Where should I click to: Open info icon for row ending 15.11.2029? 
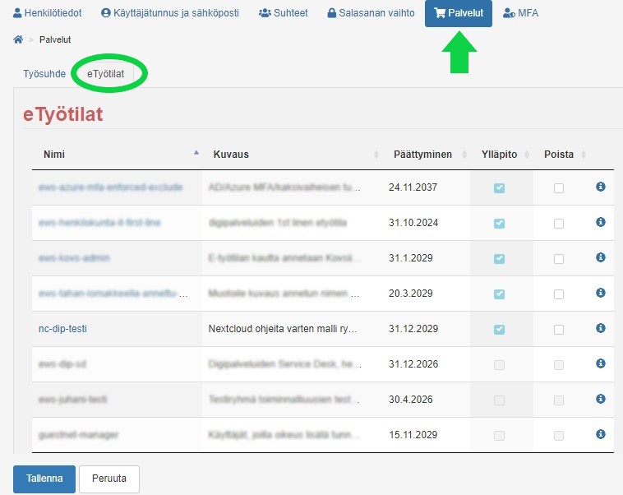pos(600,434)
